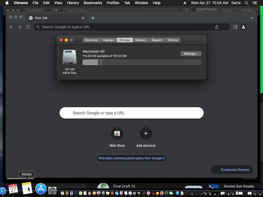
Task: Open Help menu
Action: tap(156, 3)
